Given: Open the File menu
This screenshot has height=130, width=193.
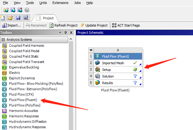Looking at the screenshot, I should (5, 3).
